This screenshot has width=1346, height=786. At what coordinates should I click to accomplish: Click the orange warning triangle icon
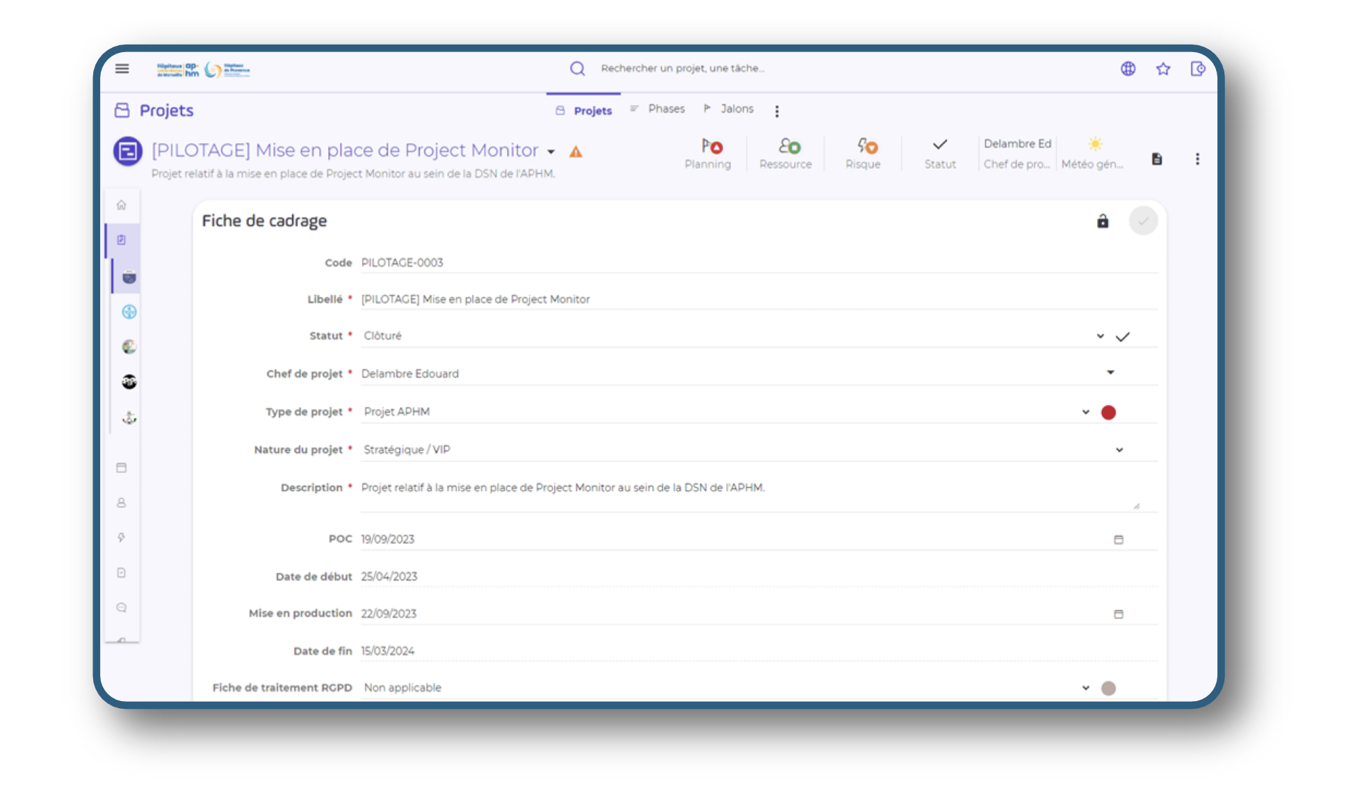coord(576,152)
